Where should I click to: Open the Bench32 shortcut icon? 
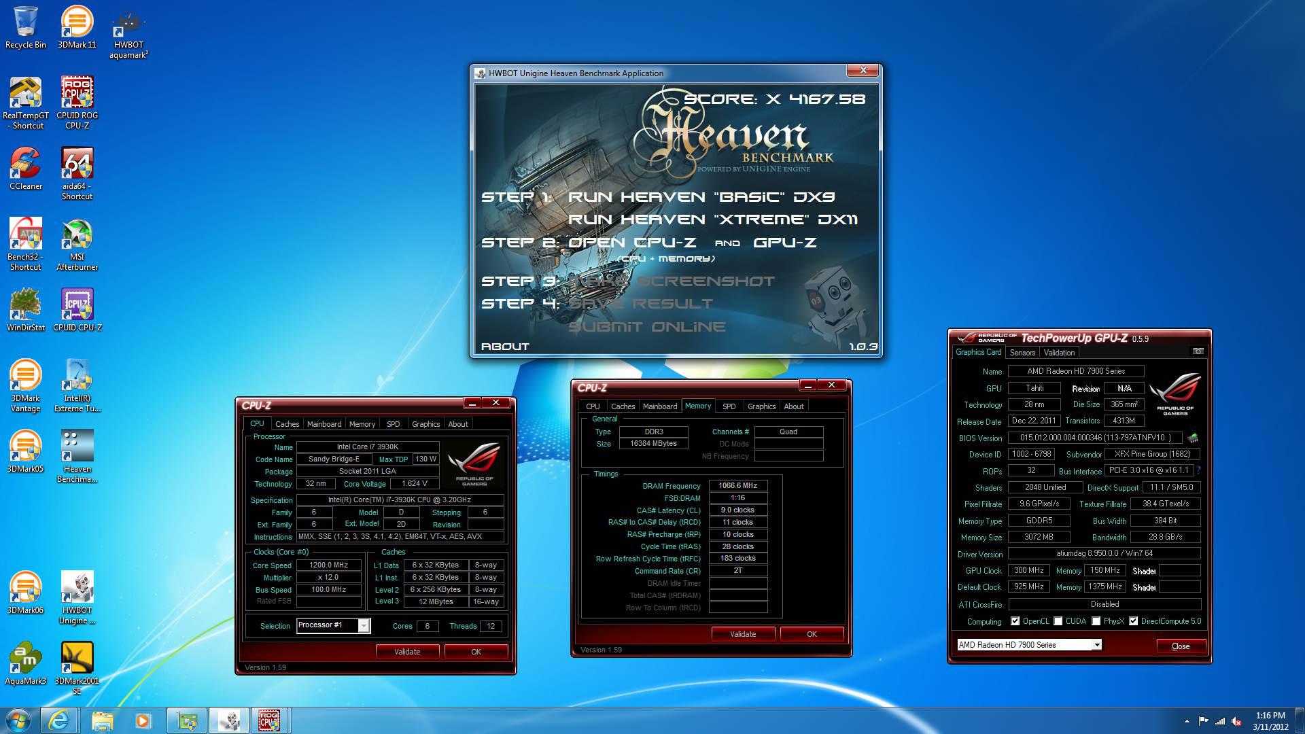pyautogui.click(x=26, y=244)
